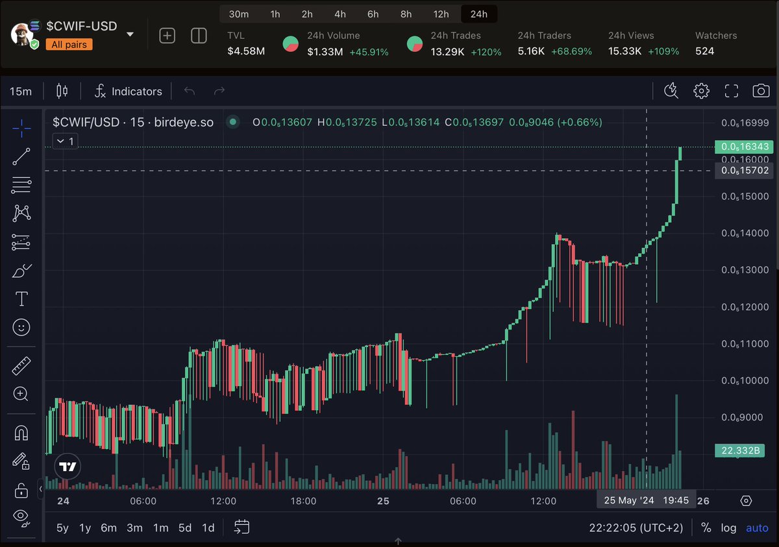Activate the zoom in tool
779x547 pixels.
tap(21, 393)
